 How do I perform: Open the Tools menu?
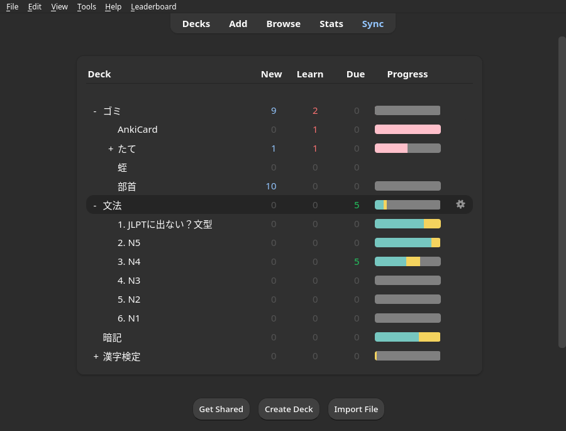(x=86, y=6)
